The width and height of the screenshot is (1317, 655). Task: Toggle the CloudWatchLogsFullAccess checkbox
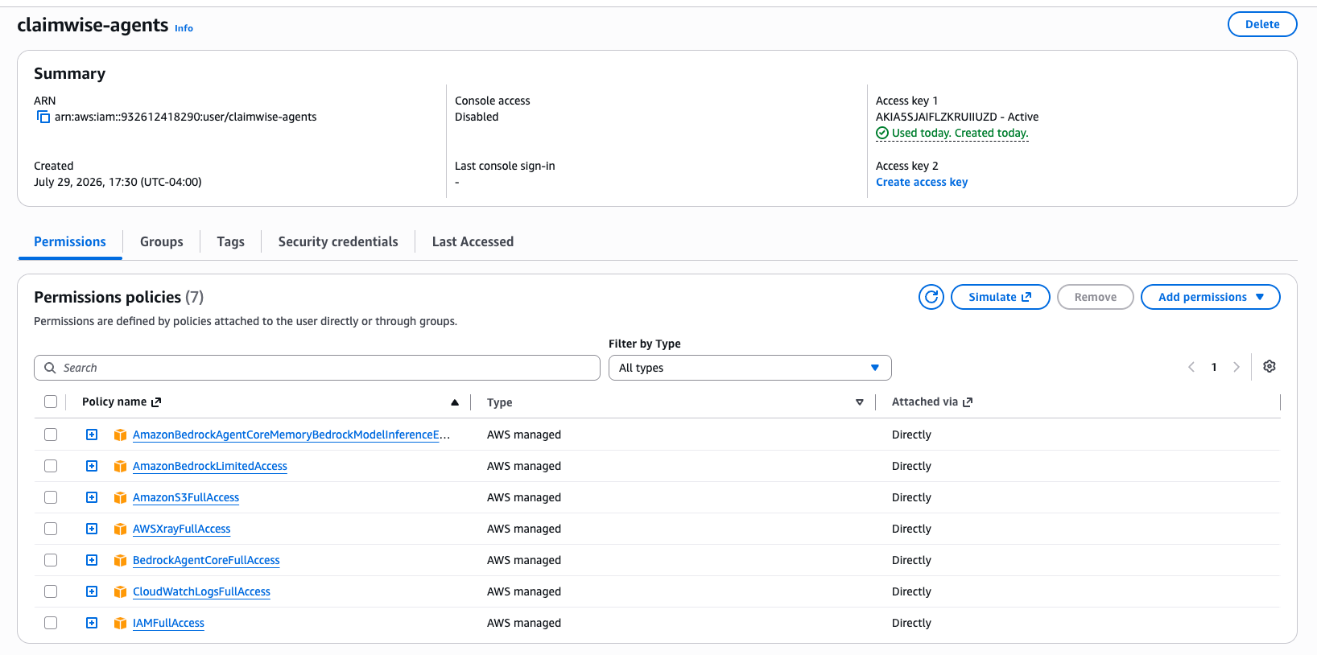click(51, 591)
